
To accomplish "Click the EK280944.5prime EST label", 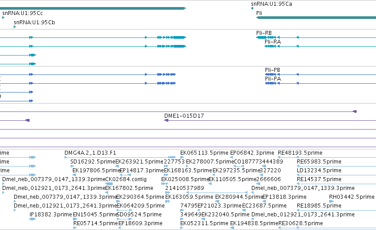I will point(239,197).
